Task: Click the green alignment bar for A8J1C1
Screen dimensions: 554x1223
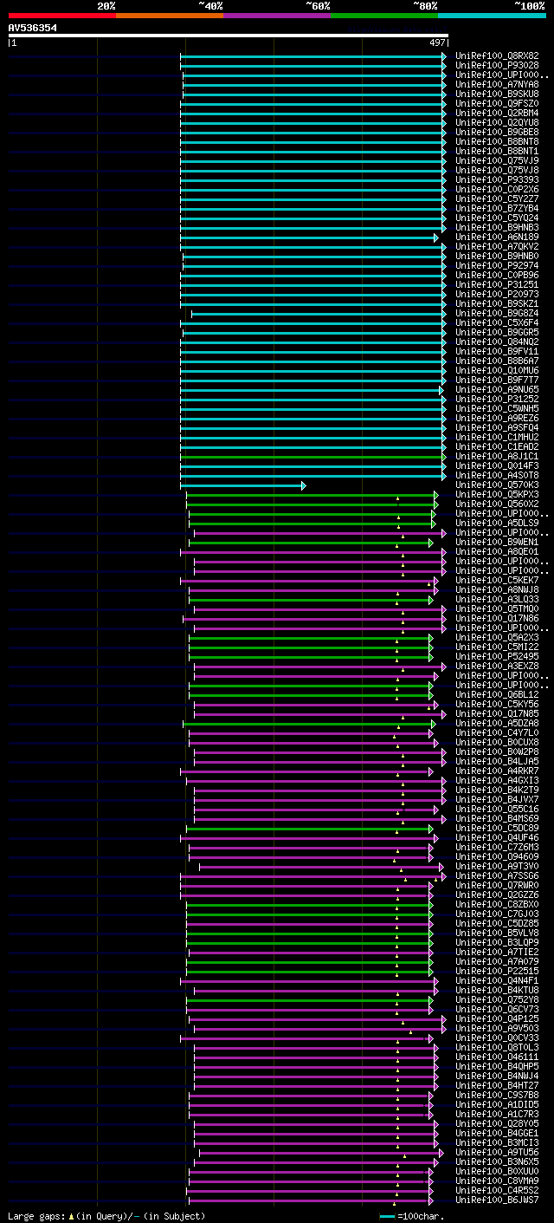Action: 313,457
